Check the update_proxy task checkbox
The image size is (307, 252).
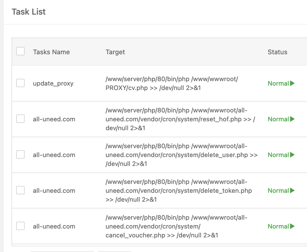(x=20, y=83)
